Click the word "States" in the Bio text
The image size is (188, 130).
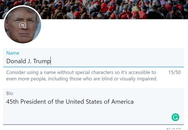pos(94,102)
